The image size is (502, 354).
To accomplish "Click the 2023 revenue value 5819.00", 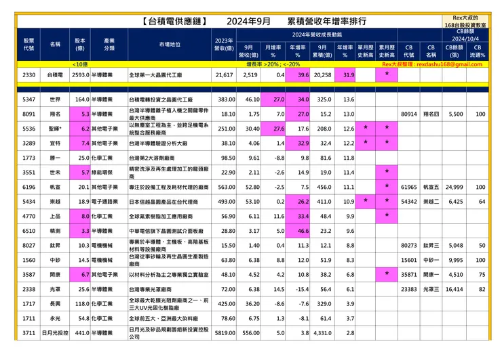I will tap(225, 333).
